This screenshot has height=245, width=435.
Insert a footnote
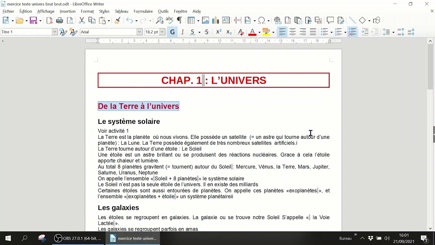[288, 20]
